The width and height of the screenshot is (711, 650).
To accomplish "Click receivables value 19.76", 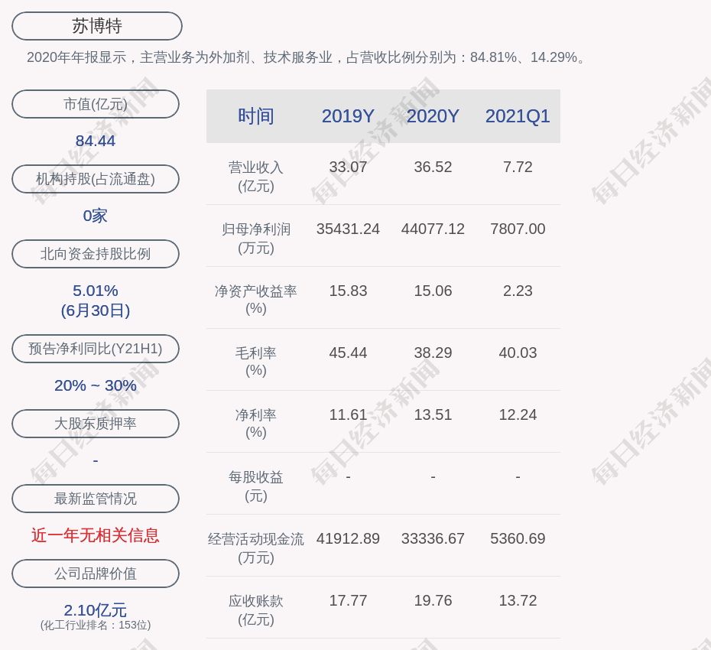I will pos(433,600).
